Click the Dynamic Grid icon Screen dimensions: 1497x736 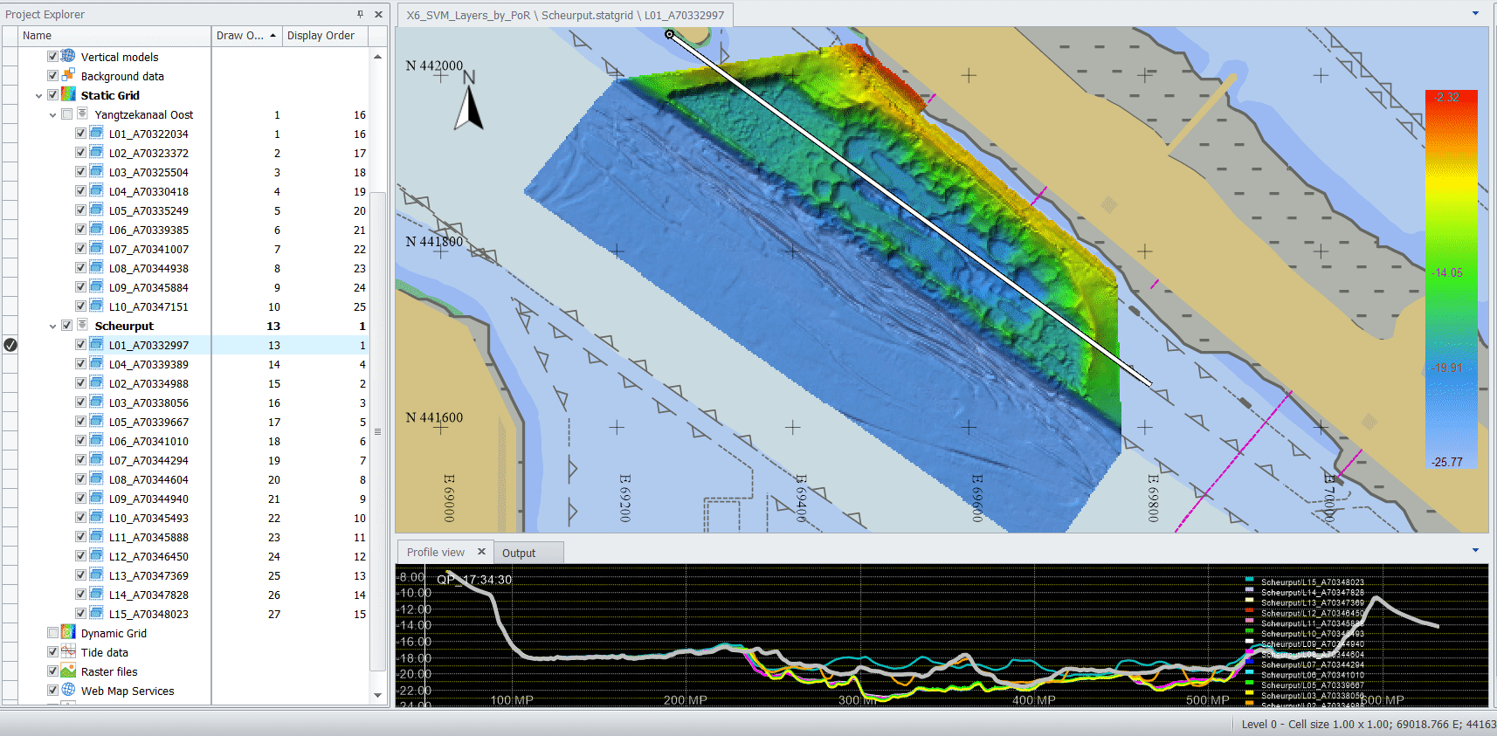[68, 632]
